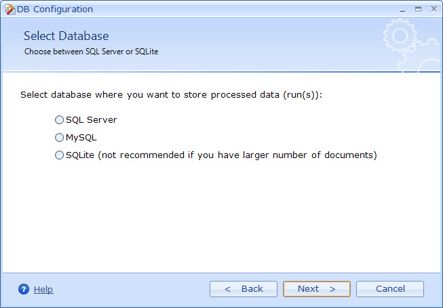Open the Help link
The image size is (443, 308).
(43, 290)
